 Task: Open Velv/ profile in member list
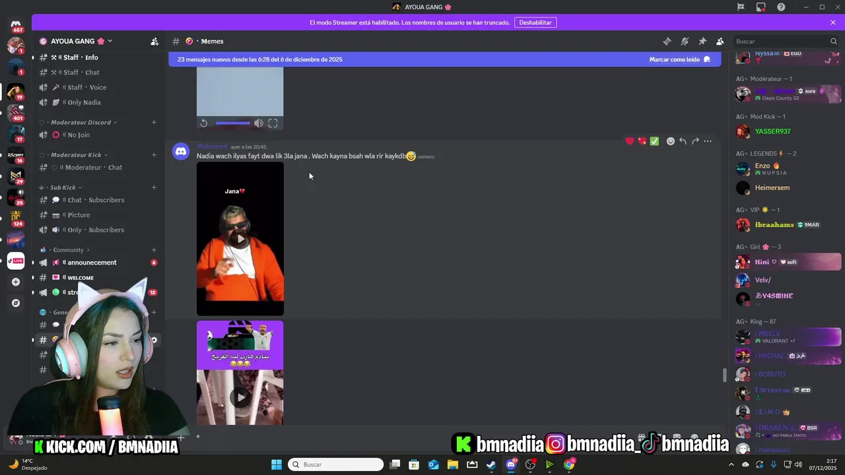pyautogui.click(x=788, y=280)
